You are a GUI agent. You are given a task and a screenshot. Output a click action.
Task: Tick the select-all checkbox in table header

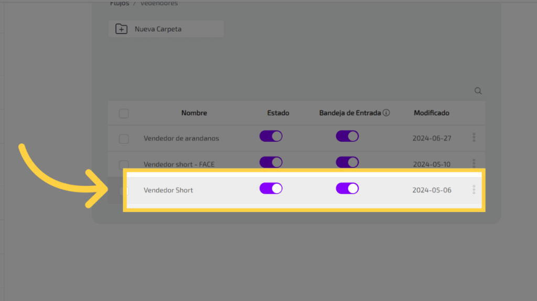pyautogui.click(x=124, y=113)
